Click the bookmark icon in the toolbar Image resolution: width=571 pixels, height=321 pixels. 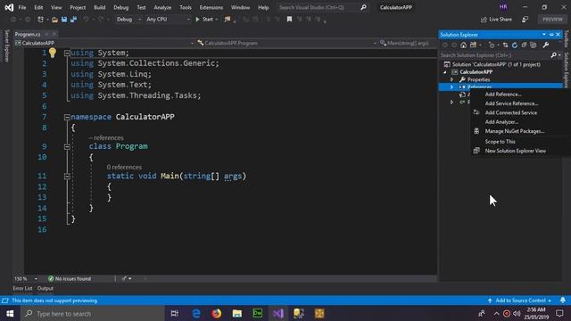(289, 20)
